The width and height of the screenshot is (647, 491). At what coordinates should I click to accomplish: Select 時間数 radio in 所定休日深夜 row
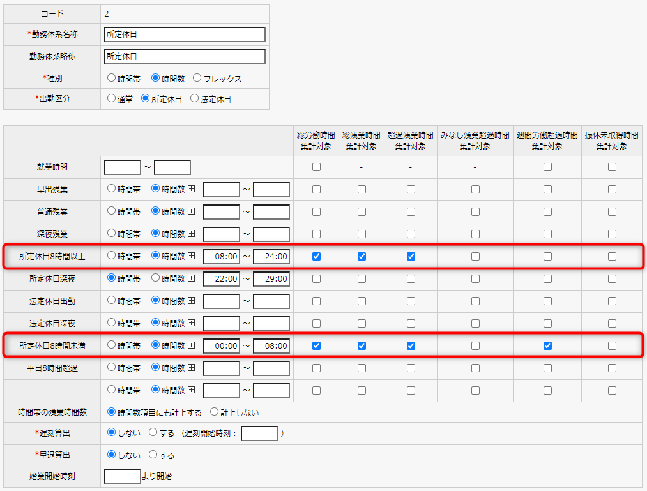(155, 278)
